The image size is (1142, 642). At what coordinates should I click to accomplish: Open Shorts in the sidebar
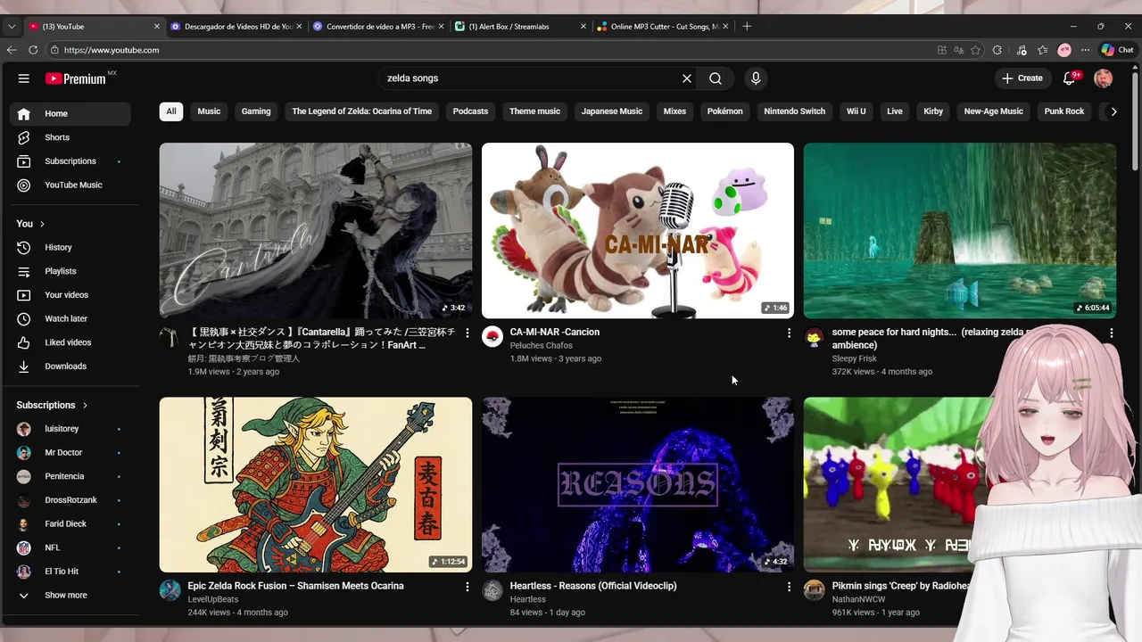click(70, 137)
